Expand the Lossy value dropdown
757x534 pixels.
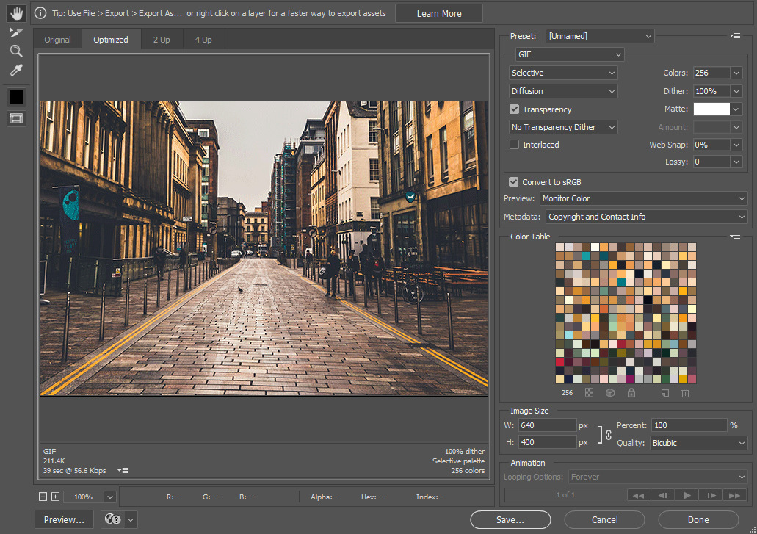point(736,162)
